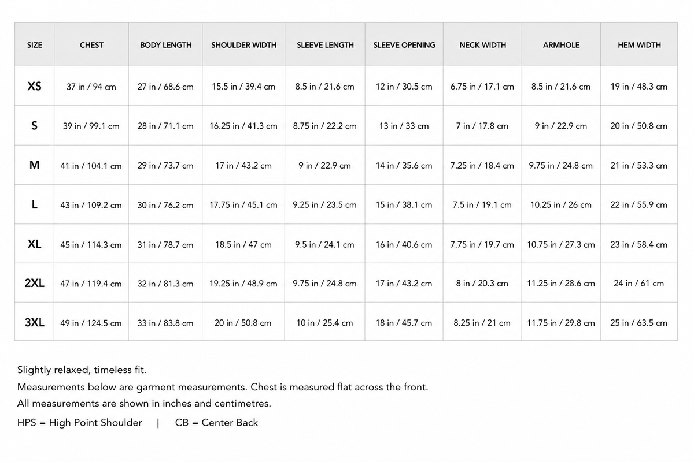The height and width of the screenshot is (462, 694).
Task: Select the BODY LENGTH column header
Action: click(x=165, y=45)
